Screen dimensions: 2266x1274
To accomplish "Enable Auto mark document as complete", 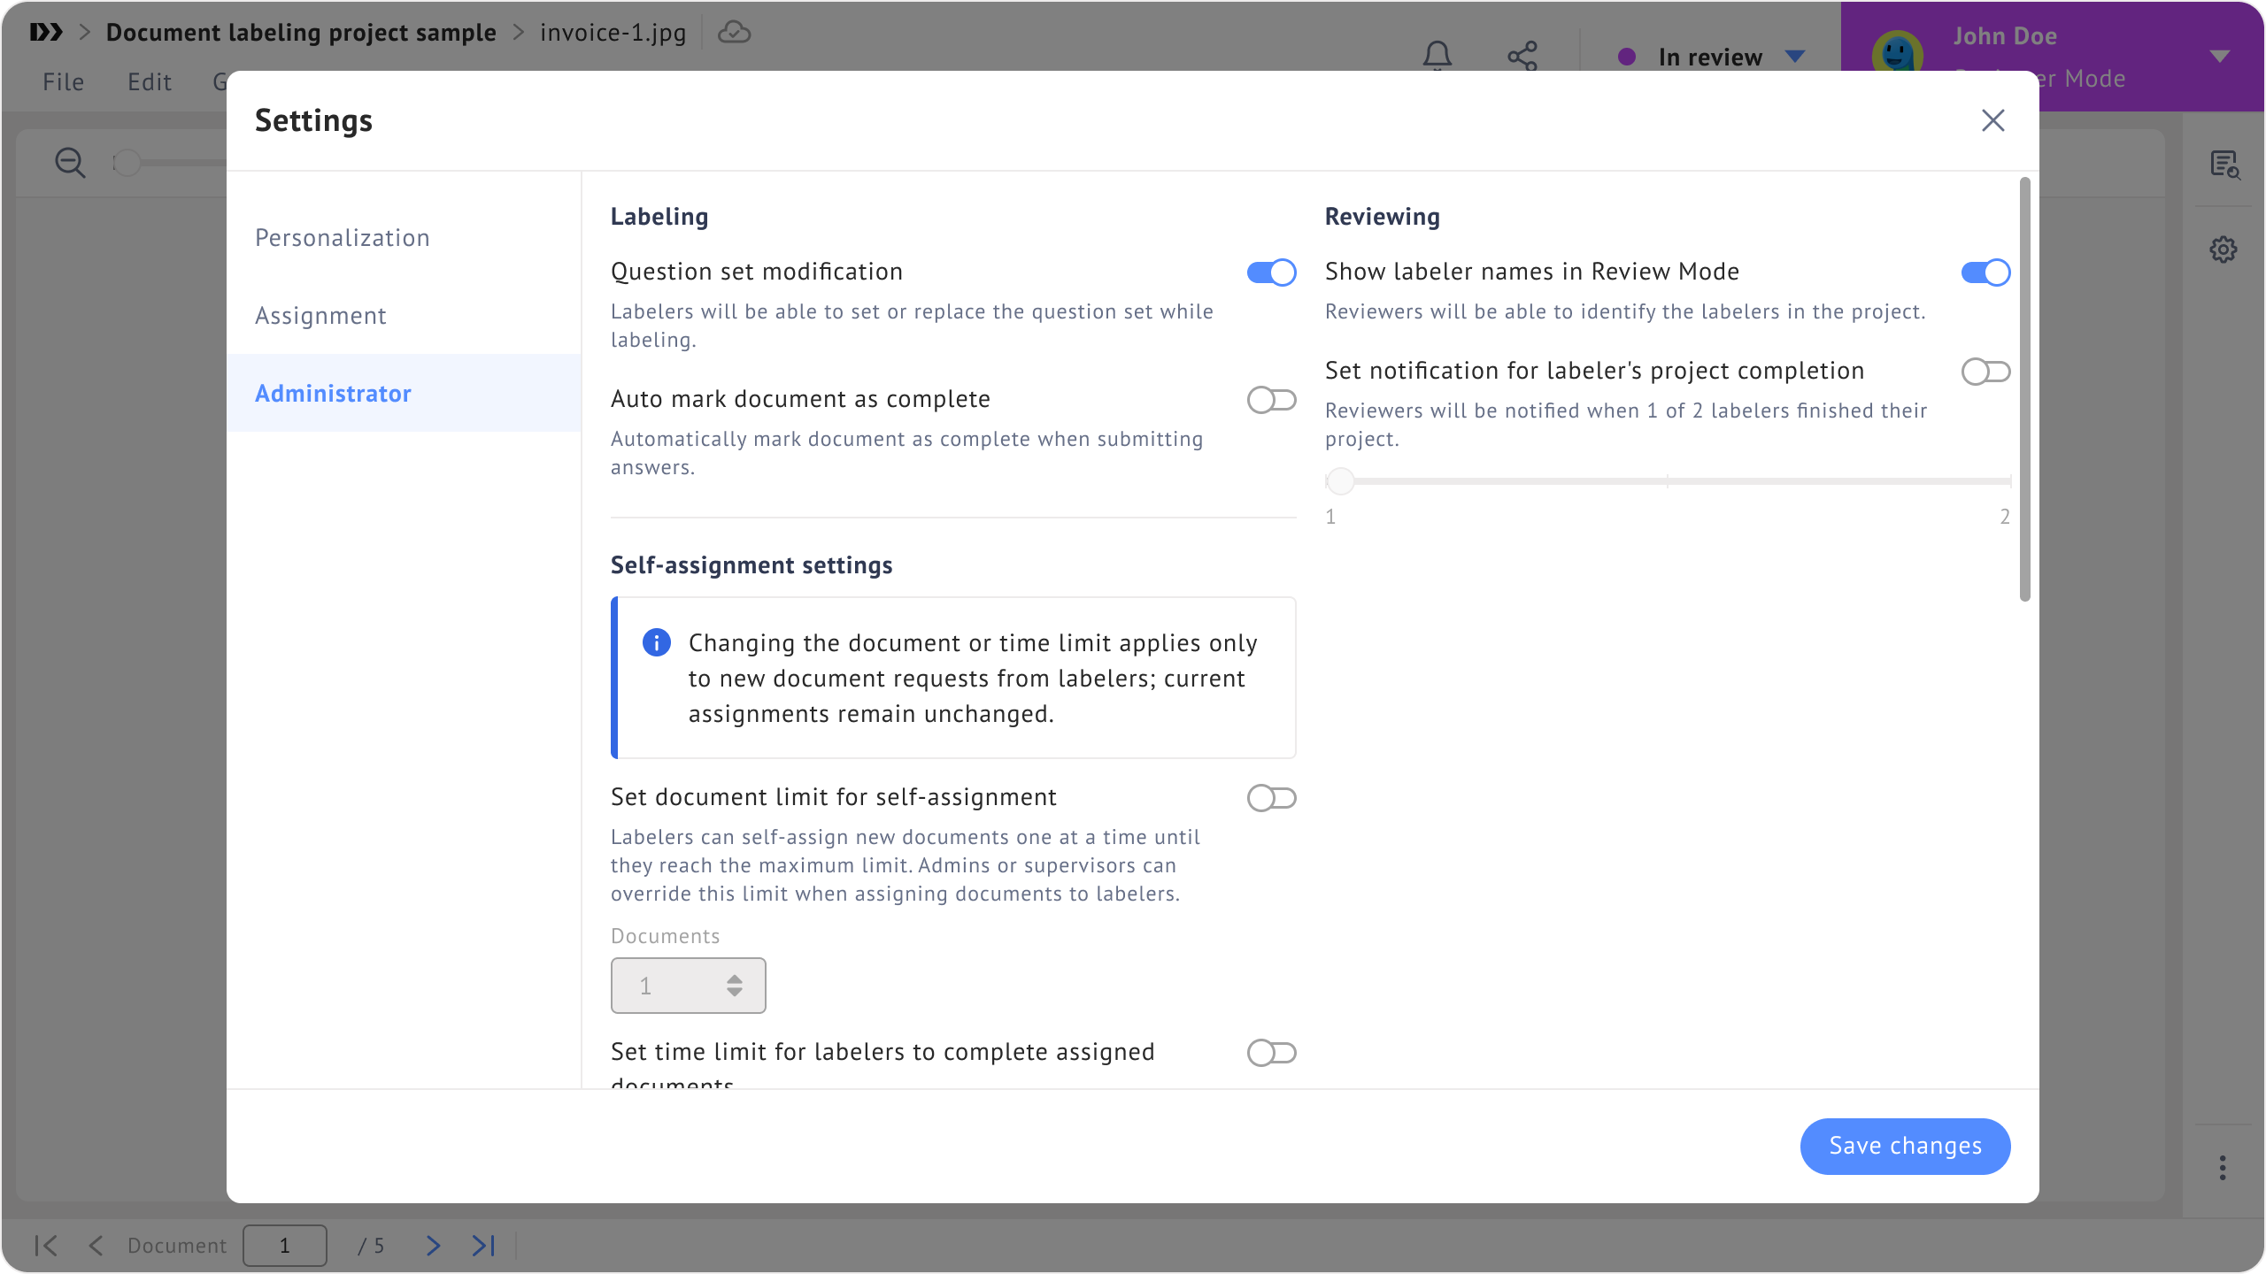I will [x=1271, y=400].
